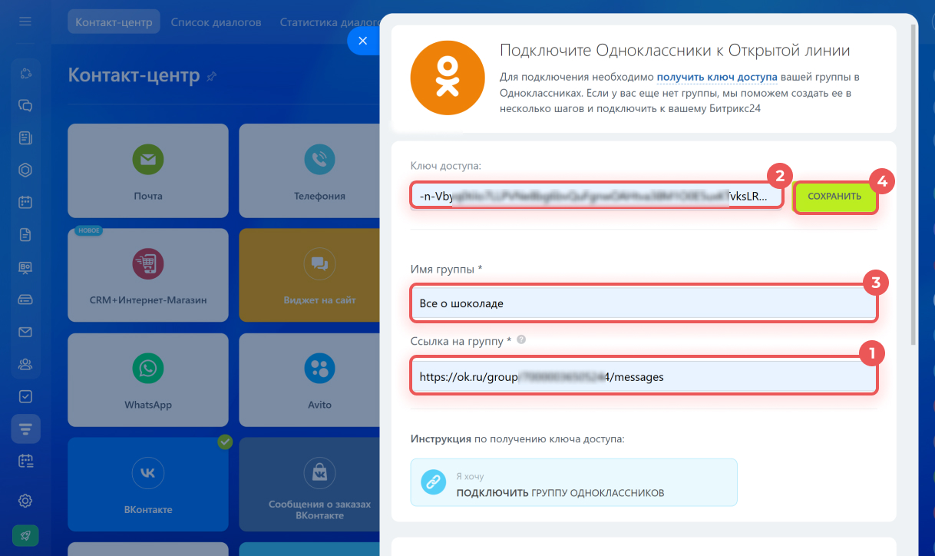Open the CRM+Интернет-Магазин card
This screenshot has height=556, width=935.
coord(148,275)
